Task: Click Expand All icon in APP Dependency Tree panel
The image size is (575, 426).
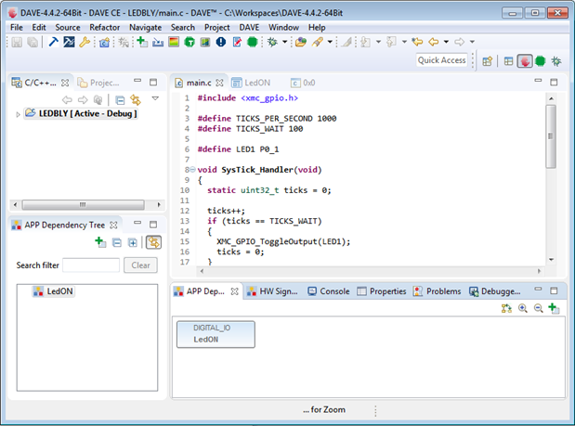Action: pos(133,242)
